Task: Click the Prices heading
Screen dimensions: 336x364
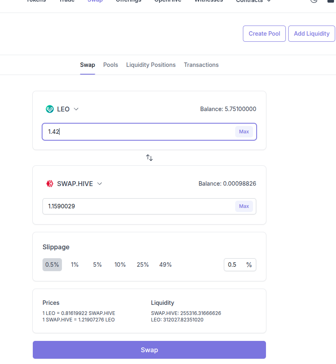Action: [51, 303]
